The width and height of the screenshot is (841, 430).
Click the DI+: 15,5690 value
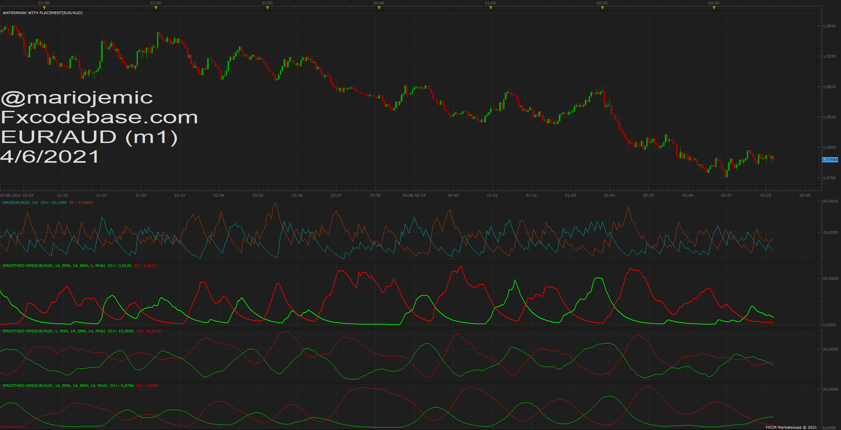pos(121,331)
